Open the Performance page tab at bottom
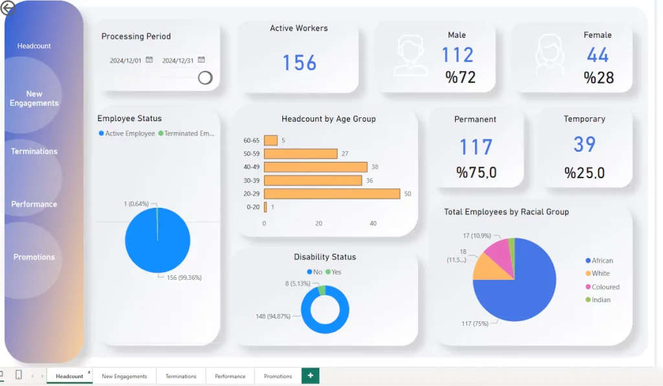 coord(230,376)
